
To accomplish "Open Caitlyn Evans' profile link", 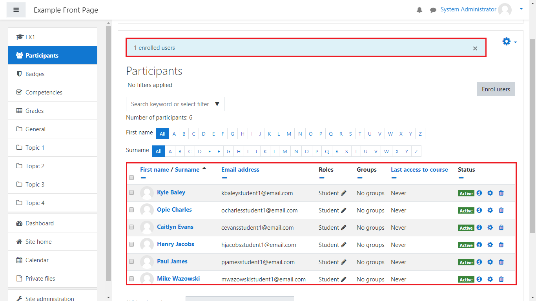I will (x=175, y=227).
